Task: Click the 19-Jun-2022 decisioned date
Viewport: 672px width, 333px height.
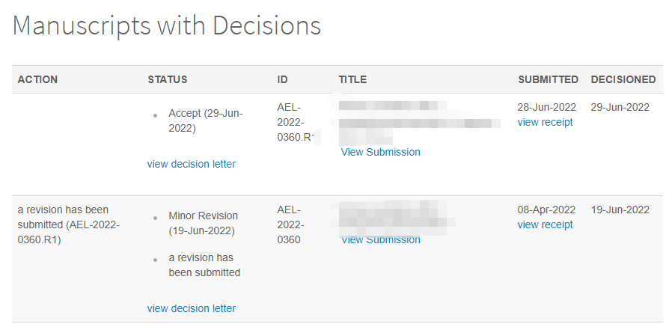Action: [x=620, y=210]
